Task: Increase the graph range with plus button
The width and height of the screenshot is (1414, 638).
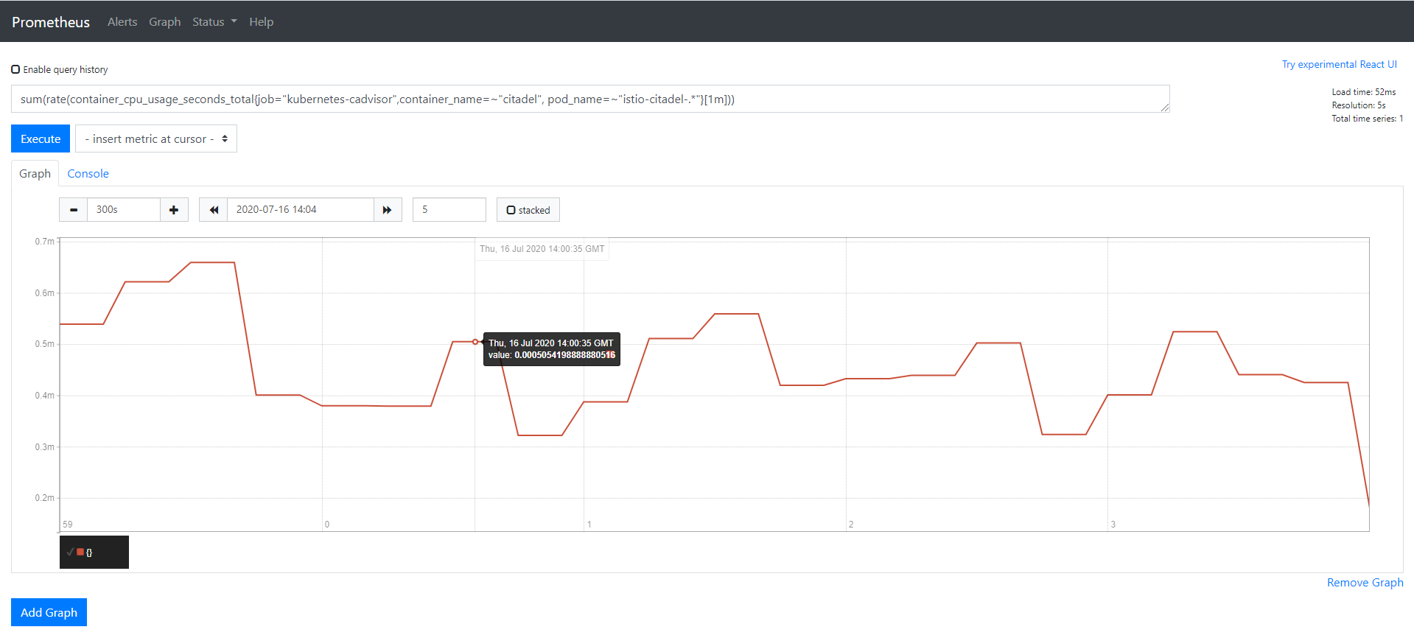Action: point(174,210)
